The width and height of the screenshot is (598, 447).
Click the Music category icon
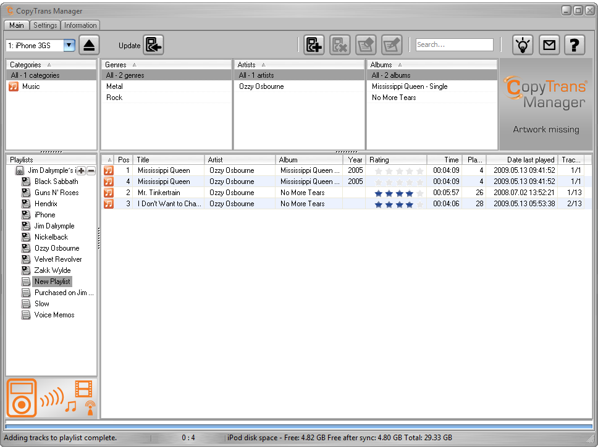point(14,86)
